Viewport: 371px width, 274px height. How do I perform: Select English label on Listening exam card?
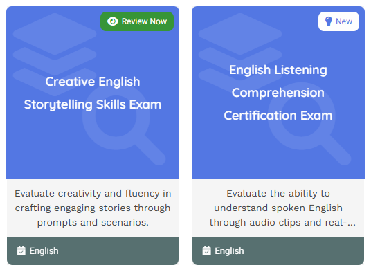click(229, 250)
